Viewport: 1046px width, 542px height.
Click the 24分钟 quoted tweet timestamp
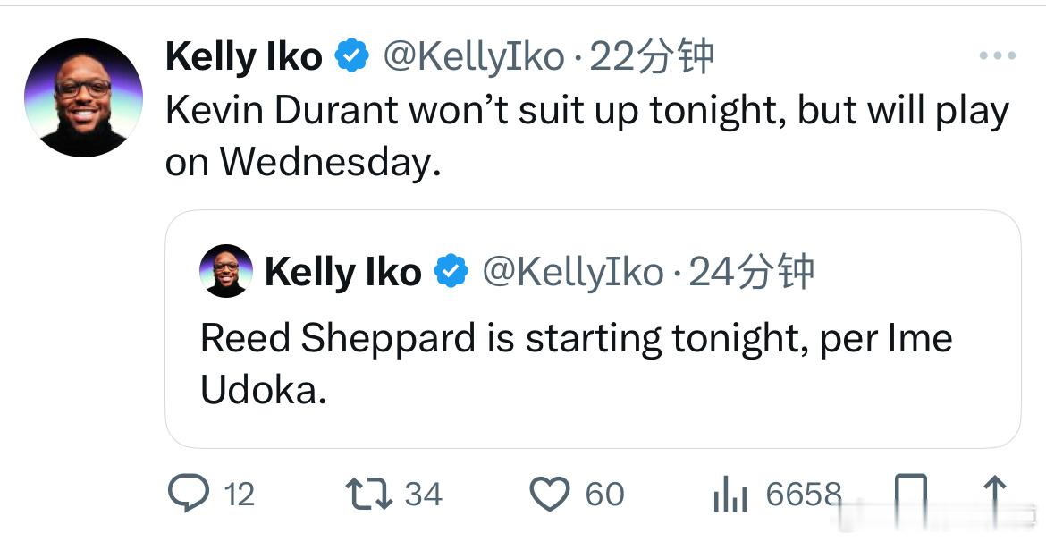752,272
